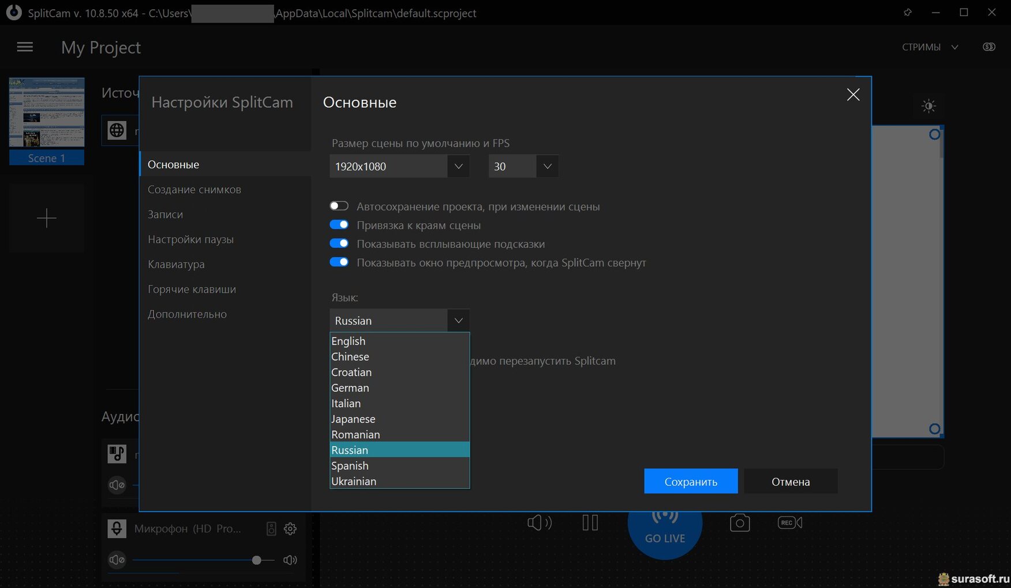1011x588 pixels.
Task: Toggle showing popup tooltips
Action: point(339,243)
